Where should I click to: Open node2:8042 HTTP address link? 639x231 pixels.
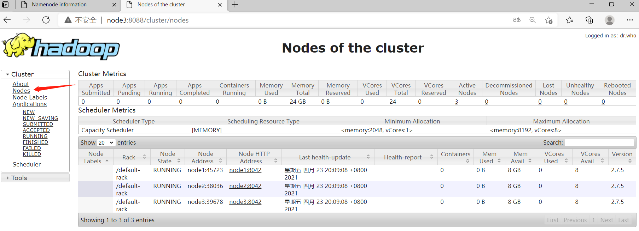(x=245, y=186)
